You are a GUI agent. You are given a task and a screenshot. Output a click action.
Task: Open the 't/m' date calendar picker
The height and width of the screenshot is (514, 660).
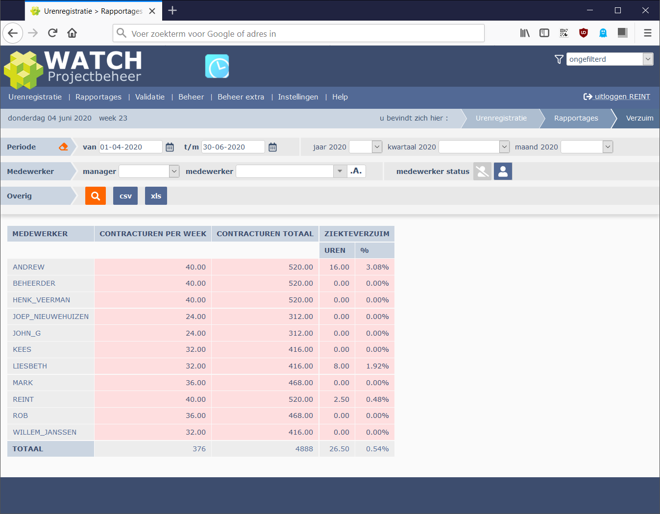click(272, 147)
